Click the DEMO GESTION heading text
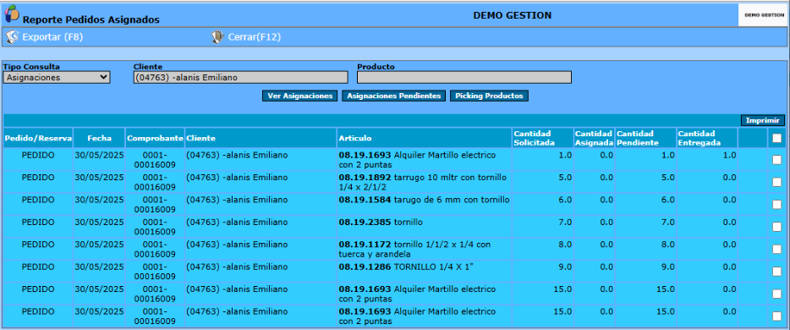The image size is (790, 330). coord(513,15)
